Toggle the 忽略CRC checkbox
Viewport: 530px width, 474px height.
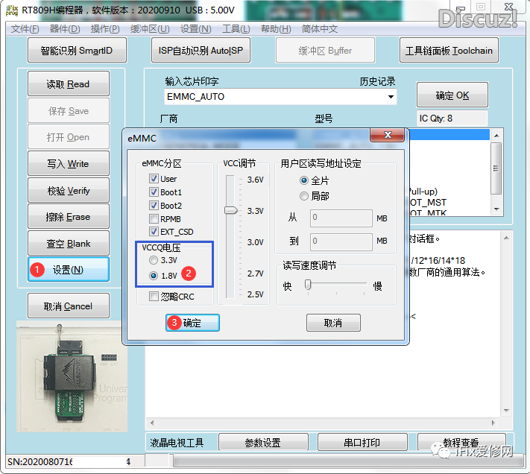pos(154,296)
